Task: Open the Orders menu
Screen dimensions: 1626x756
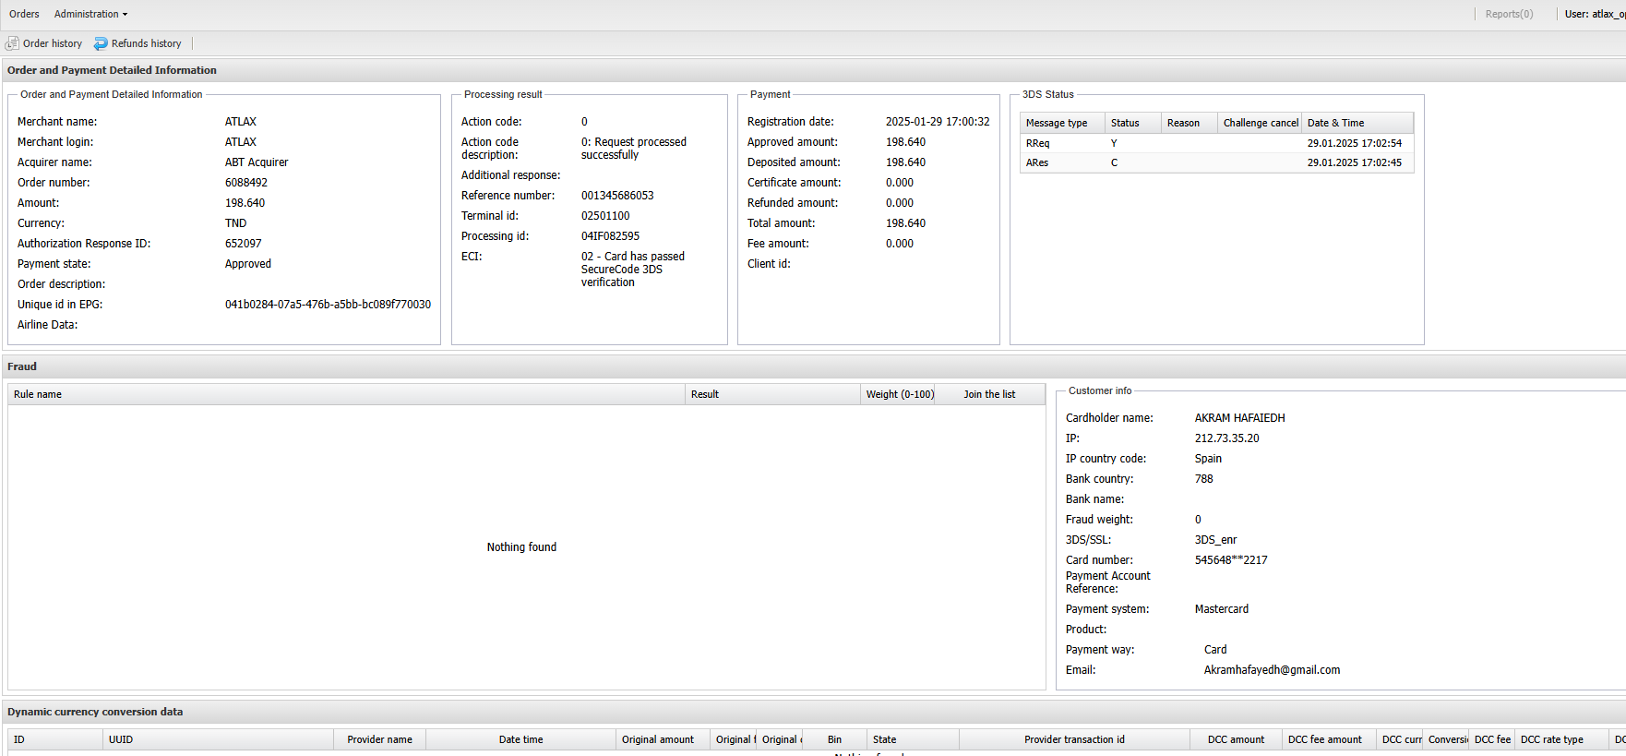Action: (x=24, y=14)
